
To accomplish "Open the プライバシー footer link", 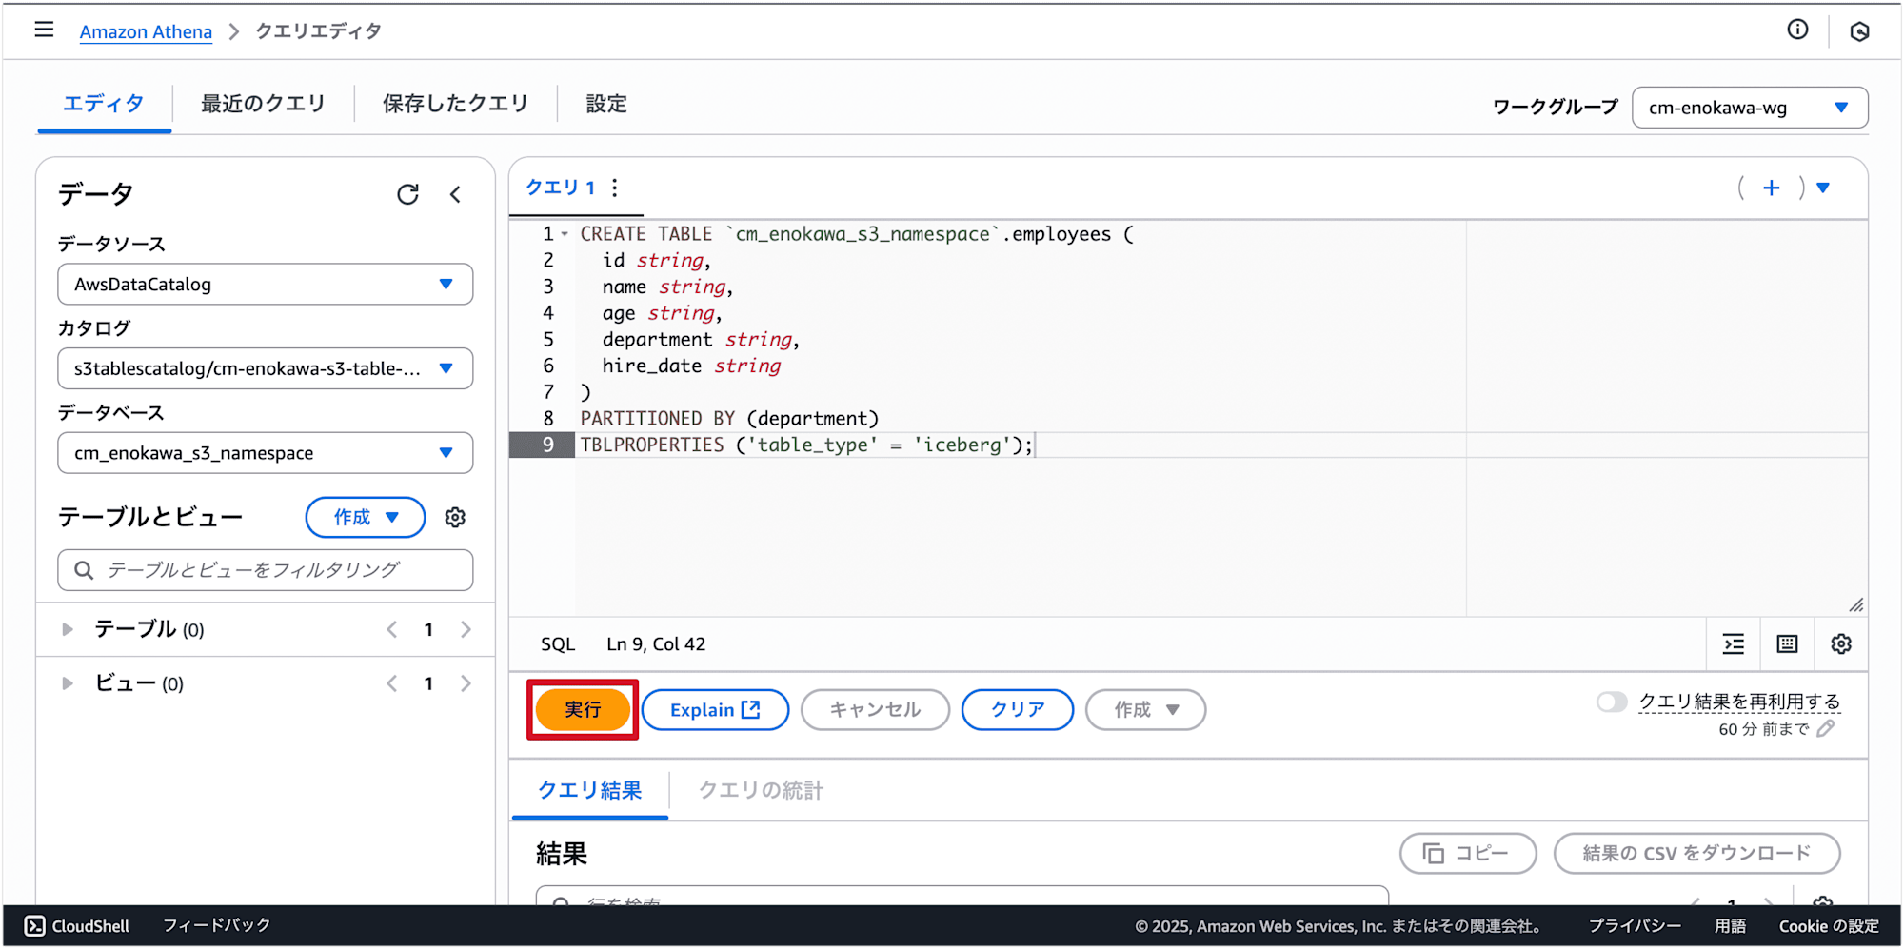I will [1635, 926].
